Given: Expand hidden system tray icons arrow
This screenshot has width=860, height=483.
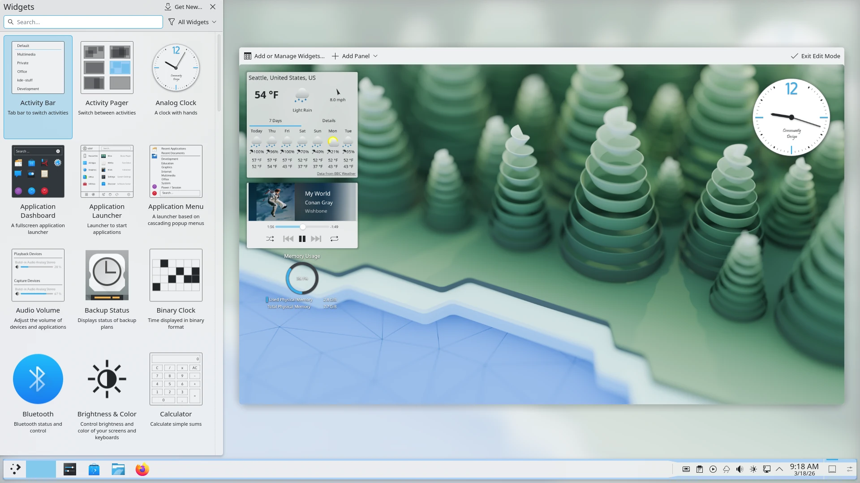Looking at the screenshot, I should point(779,469).
